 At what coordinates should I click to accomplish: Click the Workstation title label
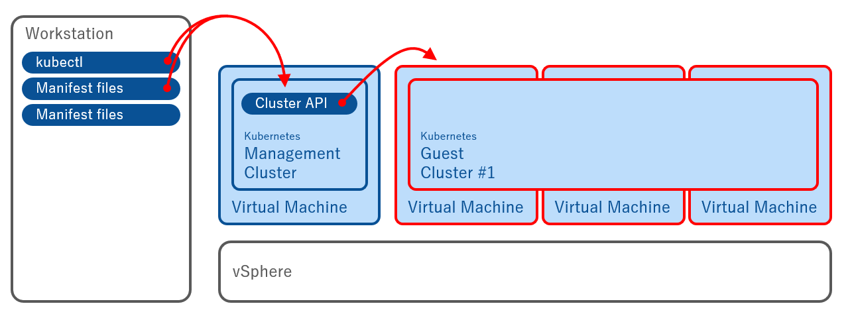tap(69, 33)
